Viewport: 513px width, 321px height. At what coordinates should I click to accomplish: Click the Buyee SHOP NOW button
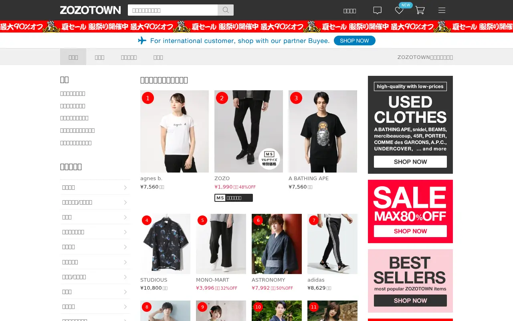pyautogui.click(x=354, y=41)
